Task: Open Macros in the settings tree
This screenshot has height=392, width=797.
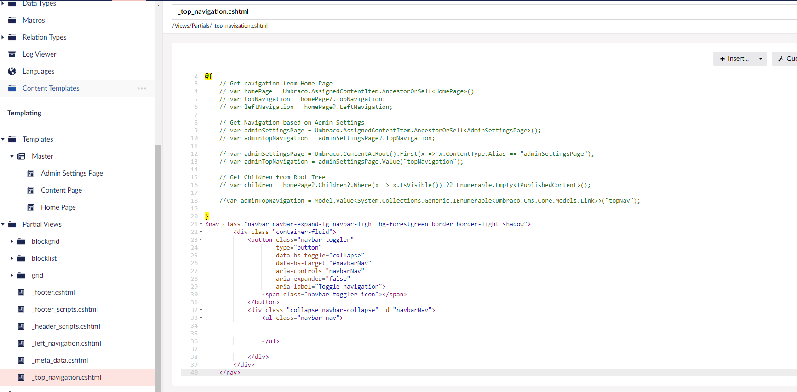Action: [x=34, y=20]
